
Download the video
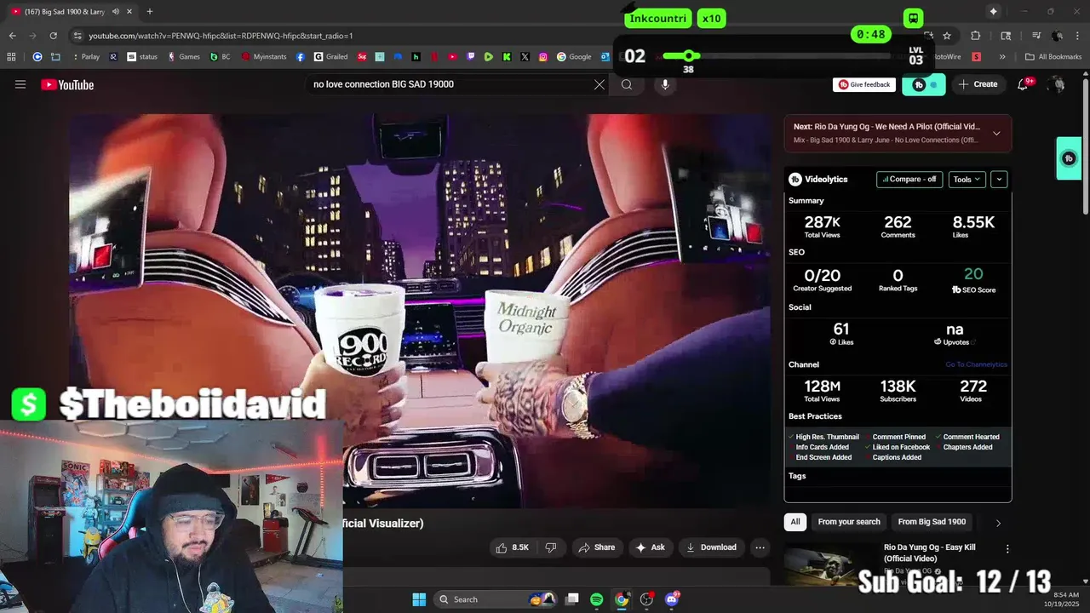click(x=711, y=547)
